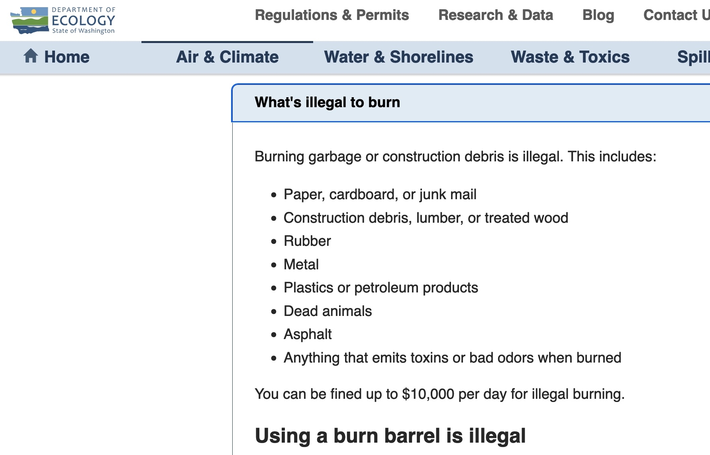Open the Waste & Toxics menu
The width and height of the screenshot is (710, 455).
coord(570,57)
